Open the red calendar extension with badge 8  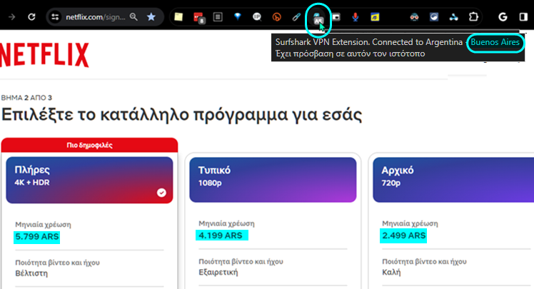pyautogui.click(x=198, y=17)
